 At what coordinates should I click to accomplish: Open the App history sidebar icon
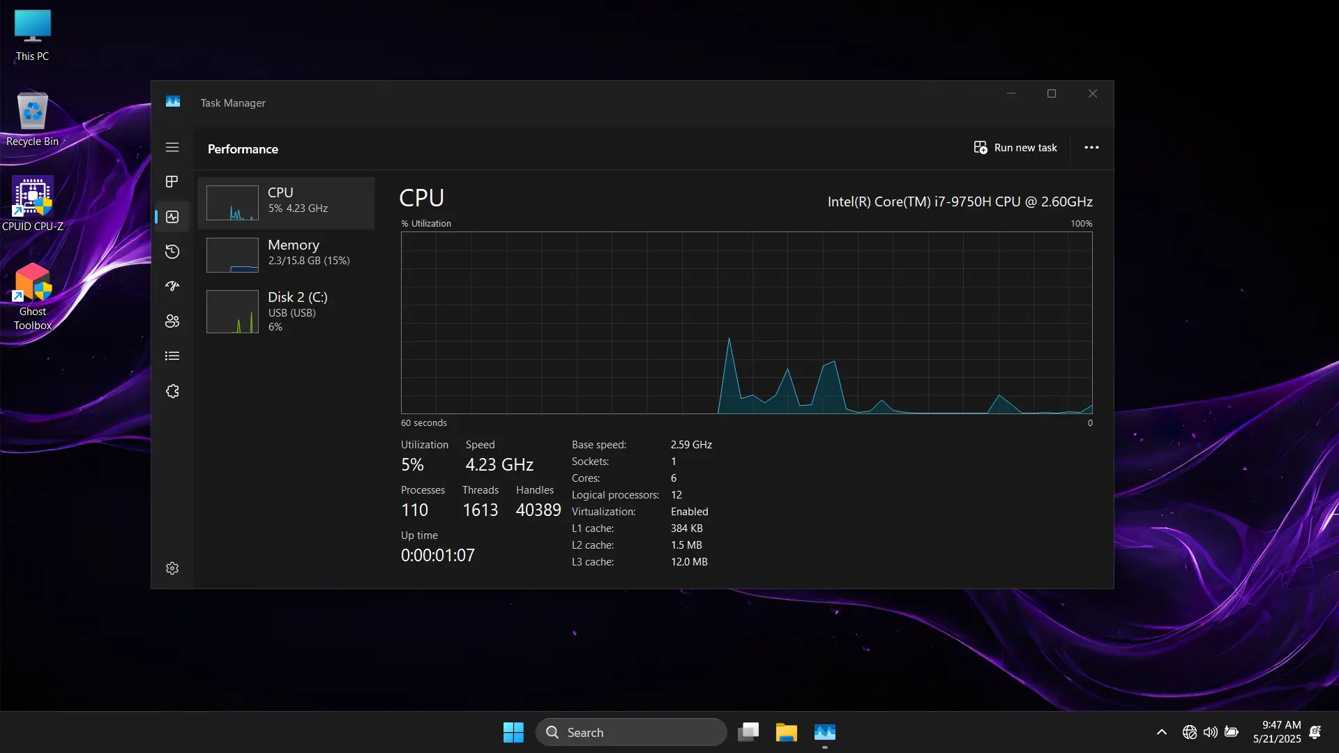tap(172, 252)
